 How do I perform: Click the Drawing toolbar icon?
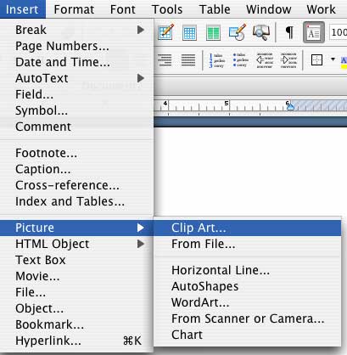[x=237, y=32]
